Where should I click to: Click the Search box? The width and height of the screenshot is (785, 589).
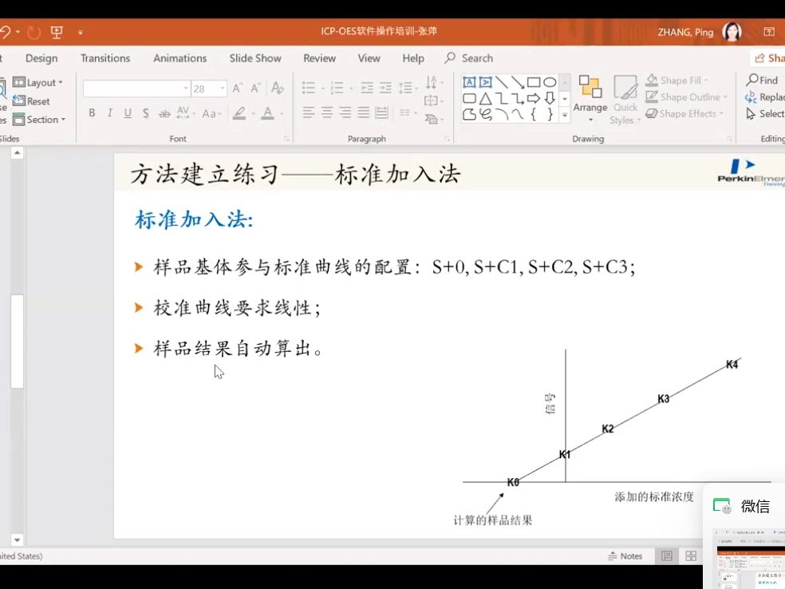click(469, 58)
